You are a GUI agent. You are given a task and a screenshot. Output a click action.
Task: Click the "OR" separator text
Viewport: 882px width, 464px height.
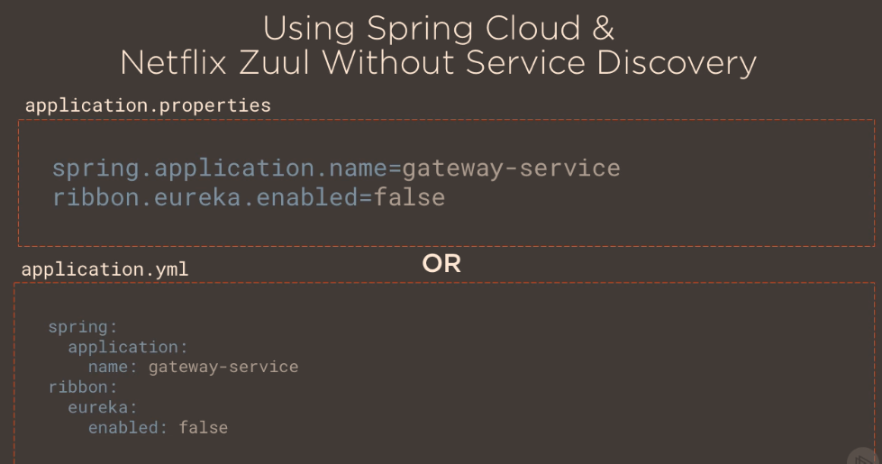coord(441,264)
